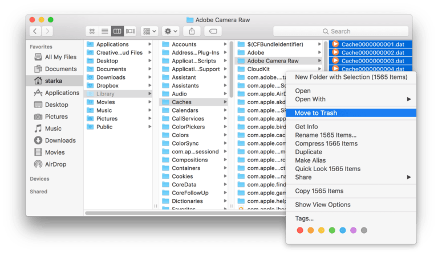Open All My Files in sidebar
The image size is (438, 253).
pyautogui.click(x=55, y=57)
